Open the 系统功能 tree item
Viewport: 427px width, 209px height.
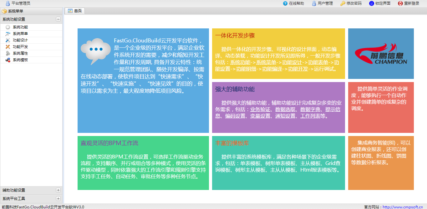click(20, 27)
